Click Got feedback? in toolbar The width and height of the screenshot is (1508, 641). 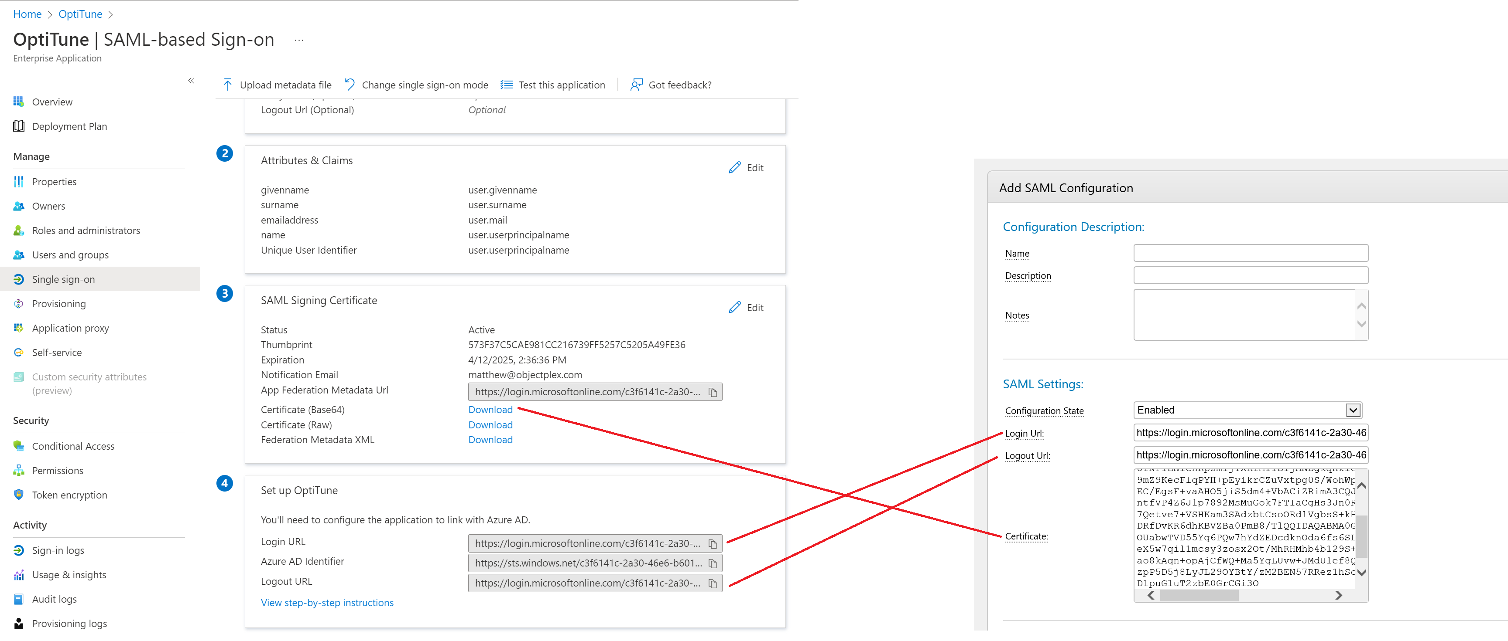671,85
